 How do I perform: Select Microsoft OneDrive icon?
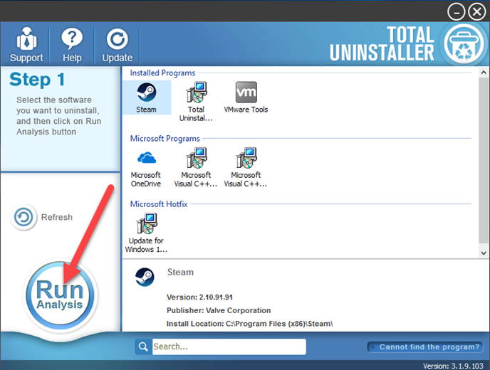[x=146, y=168]
